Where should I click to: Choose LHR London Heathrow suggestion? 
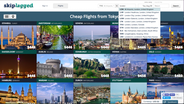click(139, 12)
